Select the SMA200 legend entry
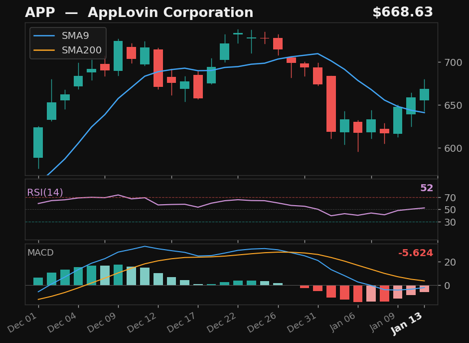Viewport: 469px width, 343px height. coord(68,50)
